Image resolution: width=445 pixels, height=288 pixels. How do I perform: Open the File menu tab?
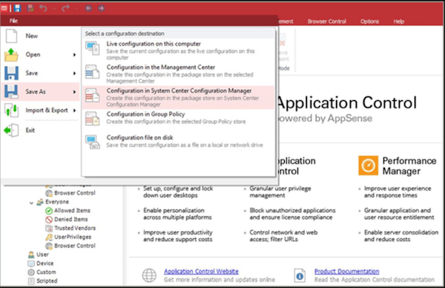pos(13,21)
